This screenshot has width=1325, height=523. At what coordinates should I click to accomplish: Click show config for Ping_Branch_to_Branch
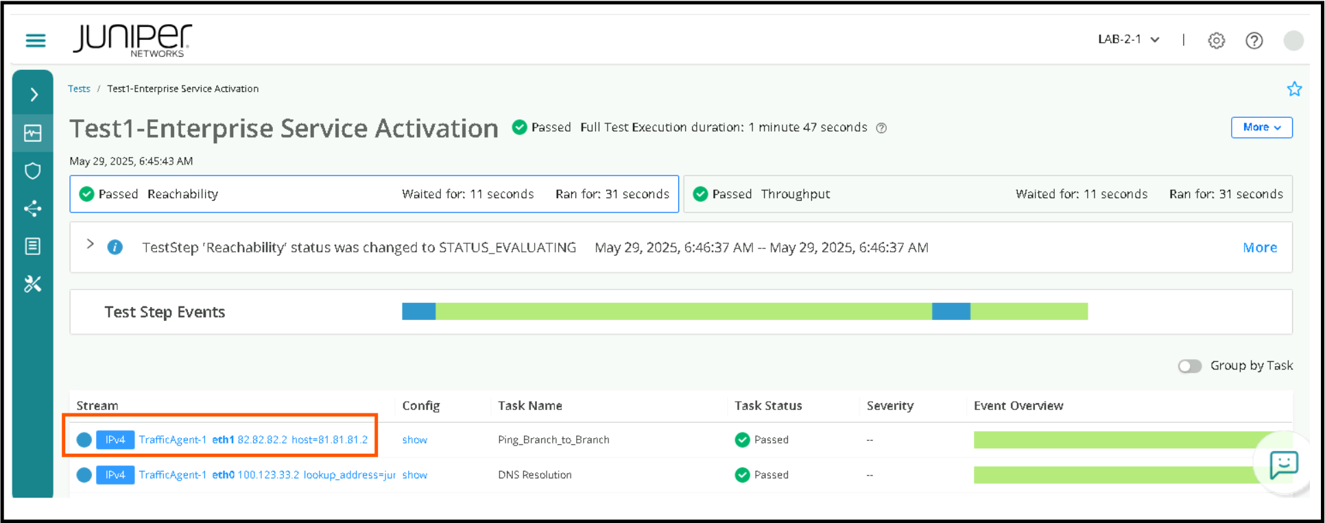pyautogui.click(x=414, y=440)
